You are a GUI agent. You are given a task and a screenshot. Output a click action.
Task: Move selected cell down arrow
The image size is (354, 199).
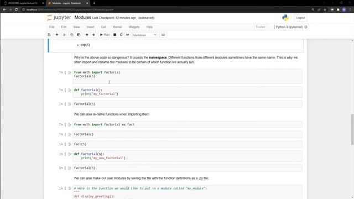tap(93, 35)
